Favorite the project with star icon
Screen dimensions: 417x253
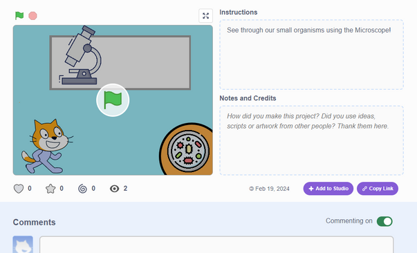tap(50, 189)
